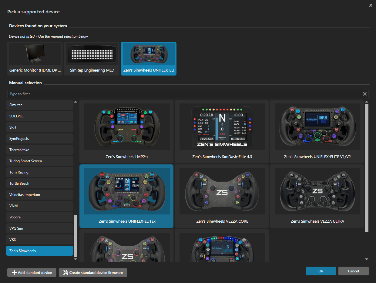Open Create standard device firmware
This screenshot has width=376, height=283.
tap(93, 272)
